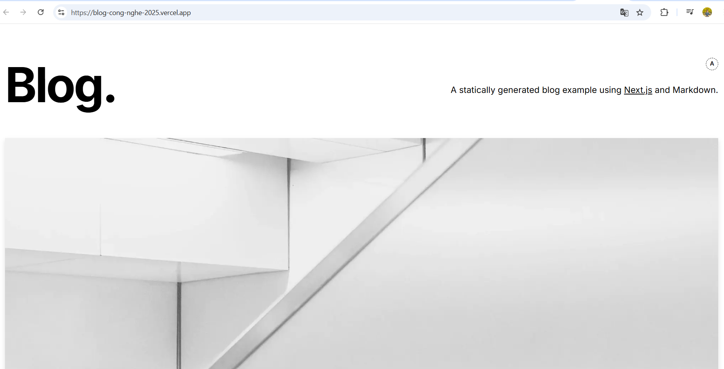Viewport: 724px width, 369px height.
Task: Open the Extensions puzzle icon
Action: click(x=664, y=12)
